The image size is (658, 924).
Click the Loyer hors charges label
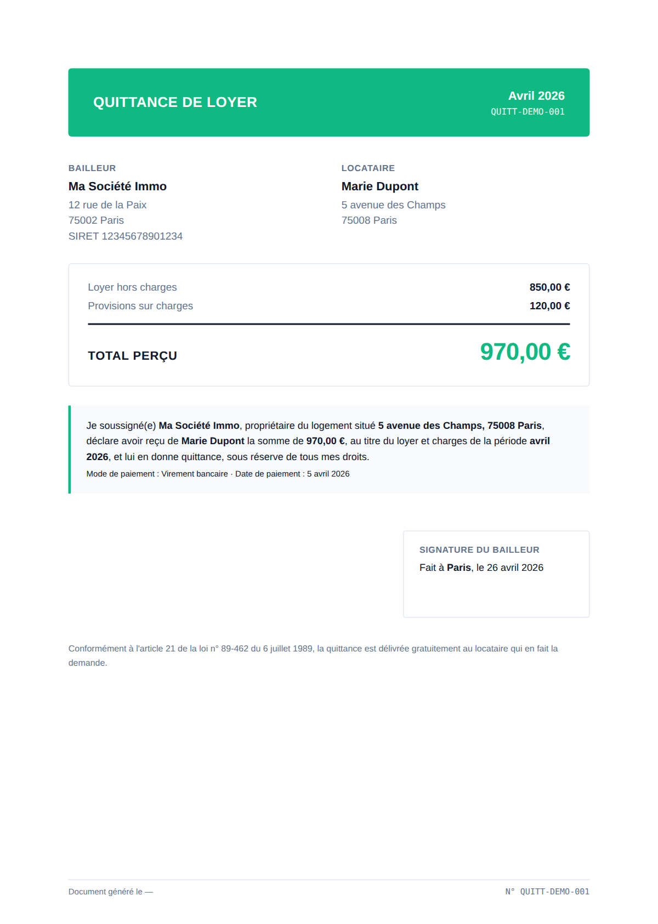[x=132, y=287]
